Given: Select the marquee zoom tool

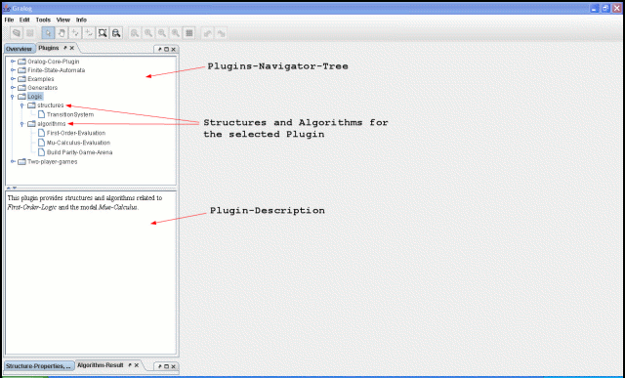Looking at the screenshot, I should click(103, 33).
